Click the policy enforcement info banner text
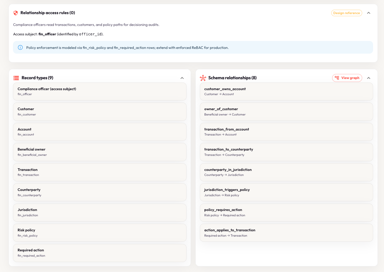Viewport: 384px width, 272px height. tap(127, 47)
